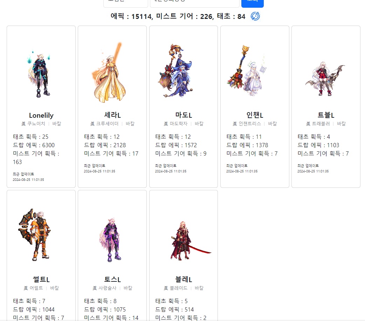Select the 마도L name heading
The image size is (365, 321).
184,115
